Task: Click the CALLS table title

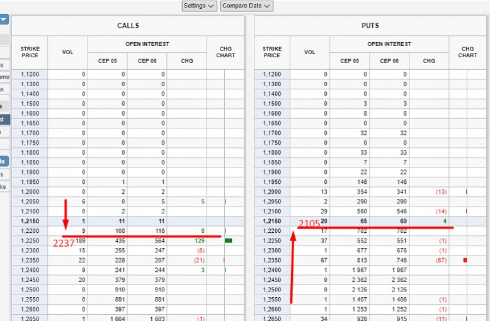Action: (x=128, y=26)
